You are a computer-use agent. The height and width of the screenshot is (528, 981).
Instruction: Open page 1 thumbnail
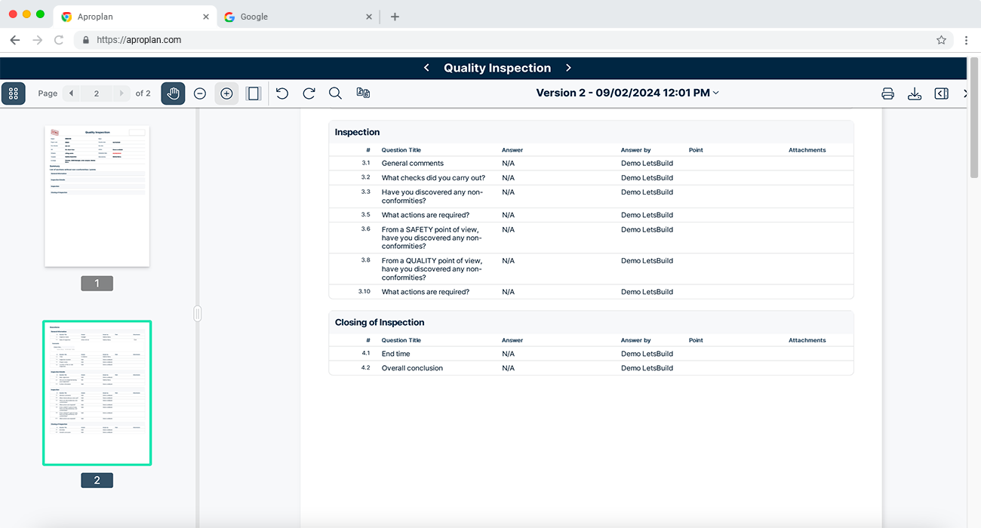tap(97, 196)
